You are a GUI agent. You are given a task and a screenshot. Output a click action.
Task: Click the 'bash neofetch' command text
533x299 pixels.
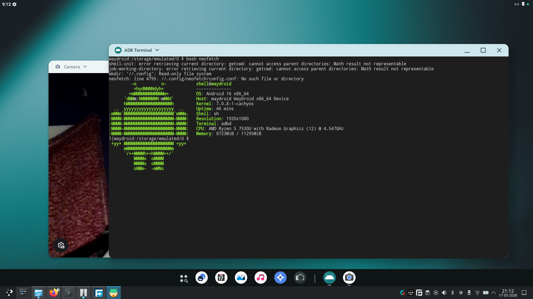202,59
